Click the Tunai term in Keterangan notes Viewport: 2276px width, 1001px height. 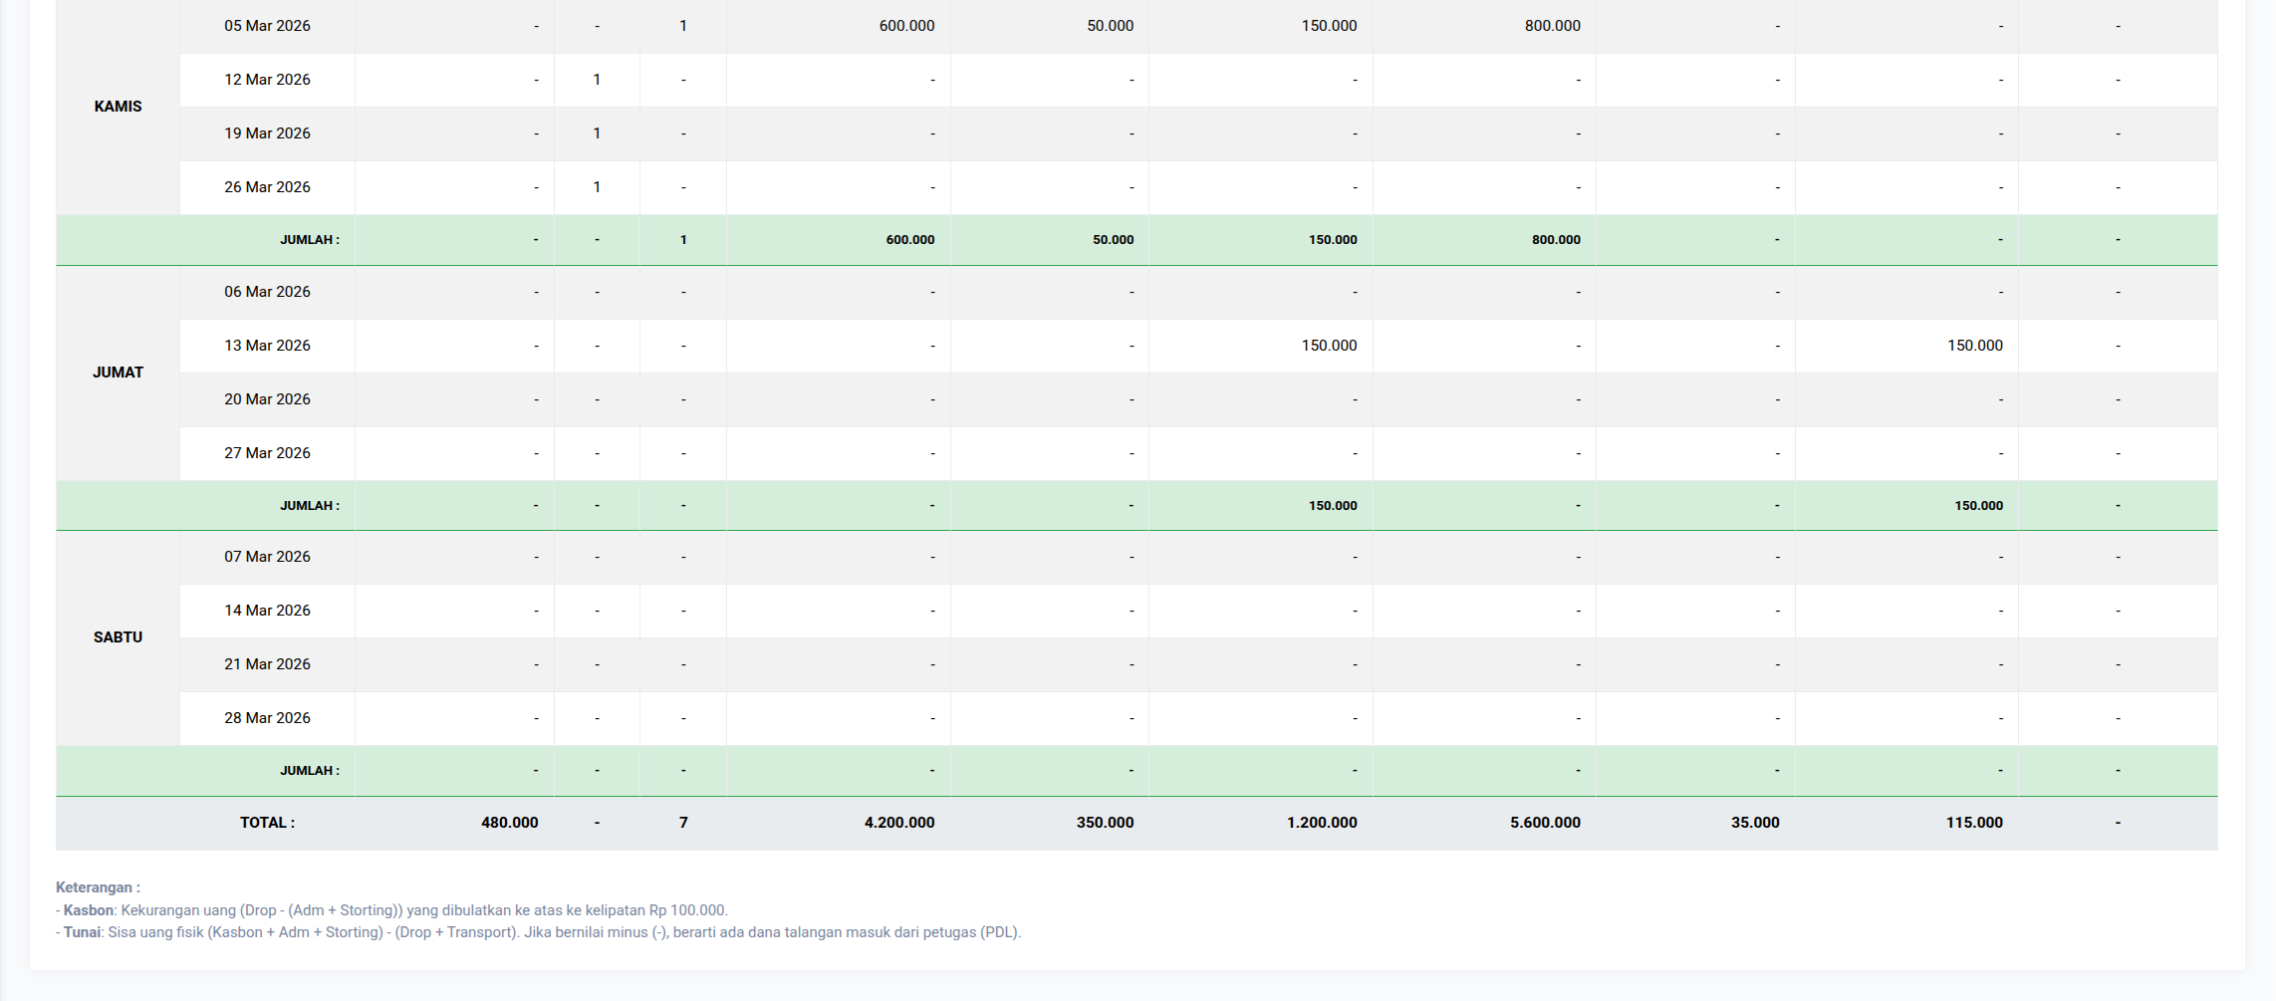82,932
